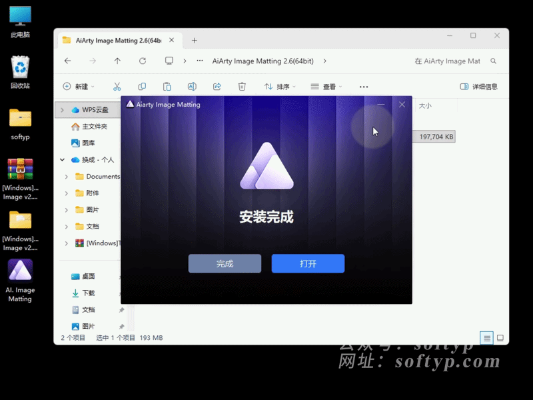
Task: Close the AiArty Image Matting Explorer tab
Action: click(172, 40)
